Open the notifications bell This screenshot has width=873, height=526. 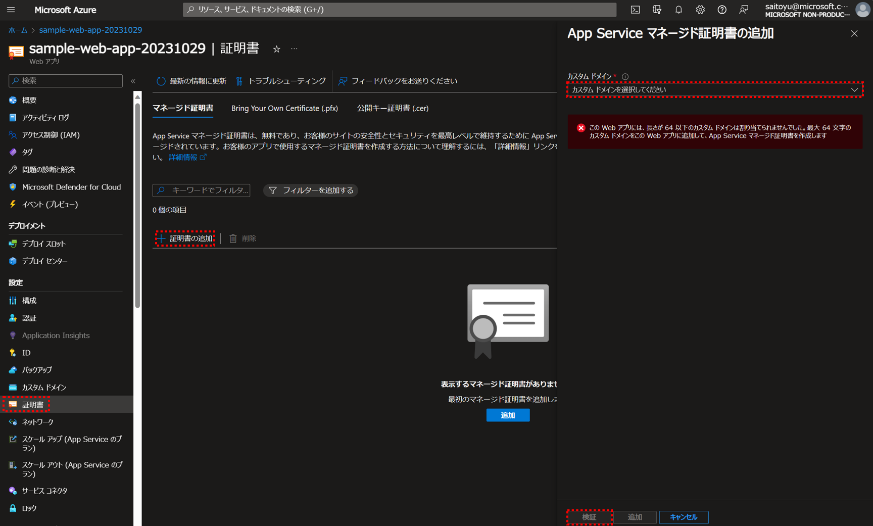678,10
